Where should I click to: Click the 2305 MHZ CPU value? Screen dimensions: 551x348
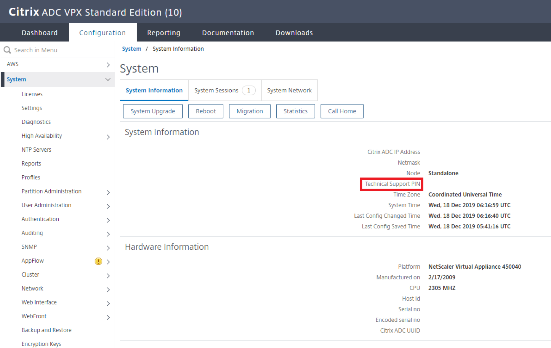(x=442, y=288)
